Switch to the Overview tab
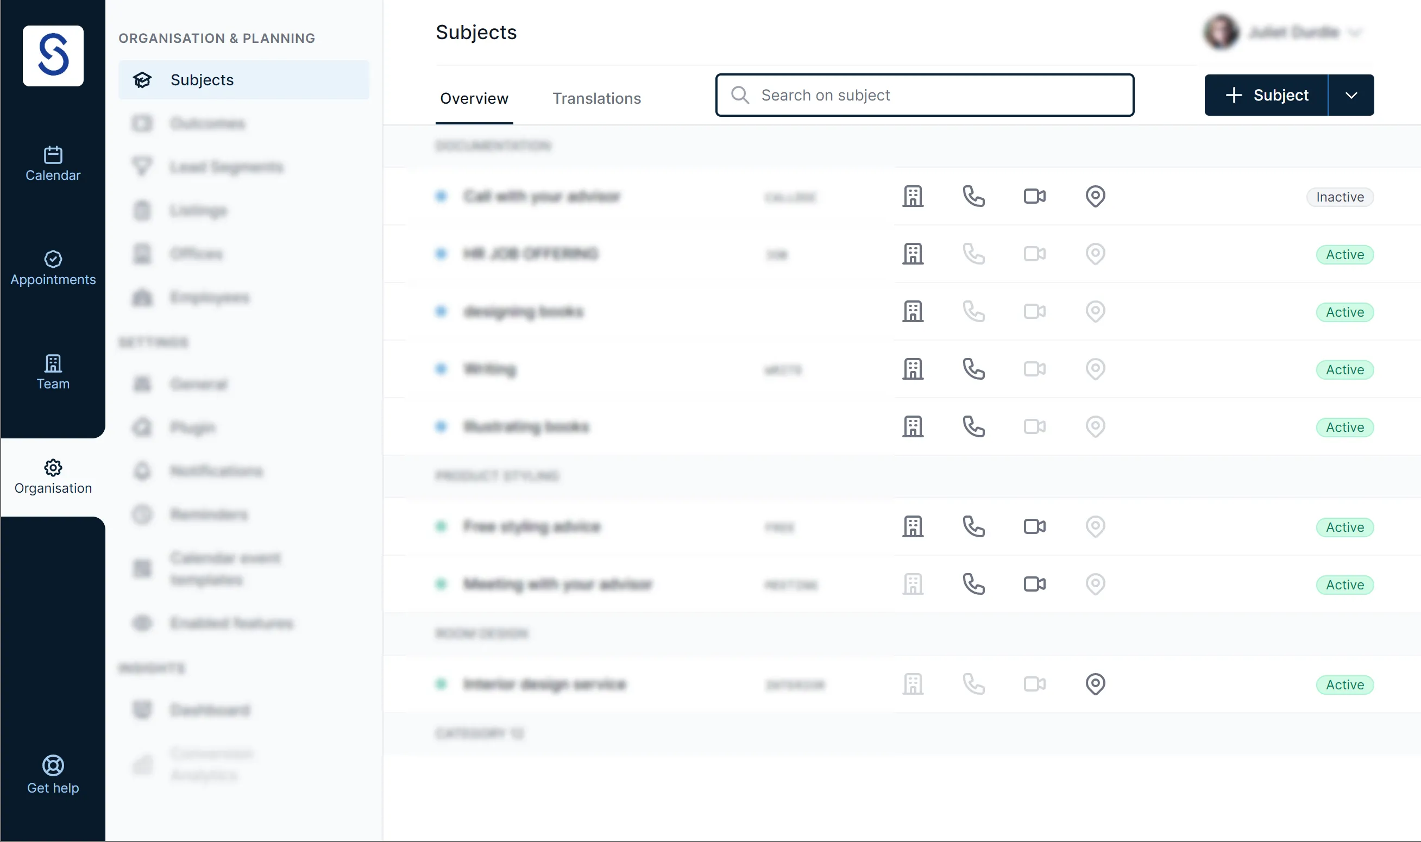This screenshot has width=1421, height=842. tap(474, 98)
